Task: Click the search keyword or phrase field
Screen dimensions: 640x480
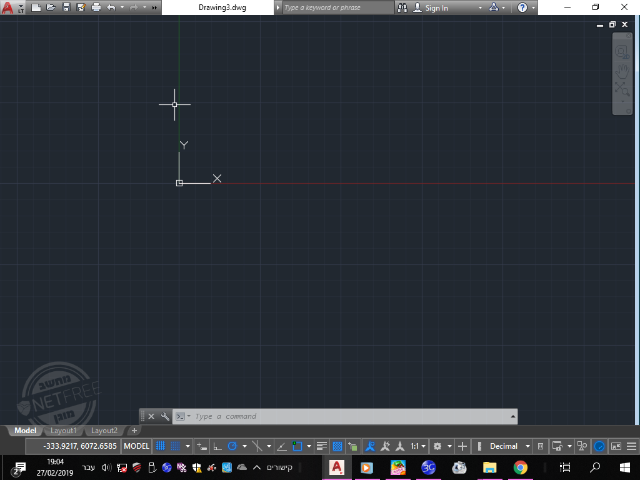Action: 338,7
